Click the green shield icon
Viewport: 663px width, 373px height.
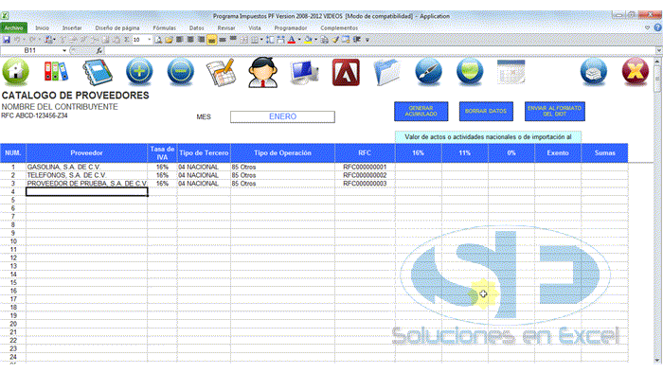tap(470, 72)
